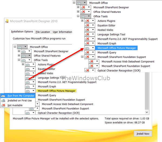
Task: Click red X icon for Equation Editor right inset
Action: click(x=87, y=25)
